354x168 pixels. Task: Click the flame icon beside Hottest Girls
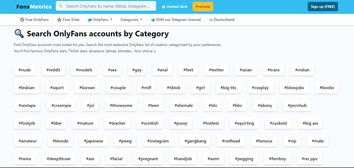tap(164, 7)
